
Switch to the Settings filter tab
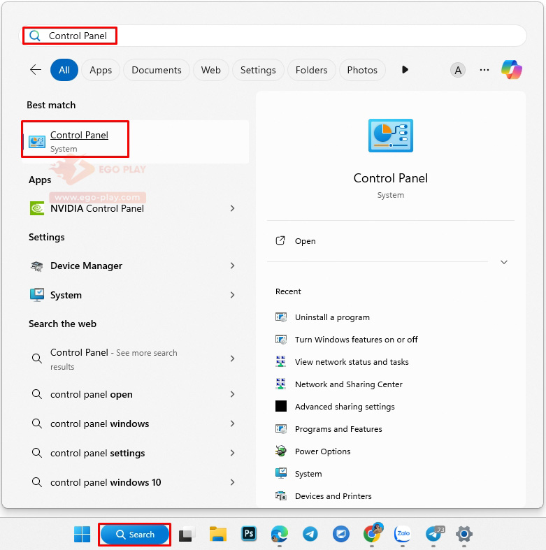tap(258, 70)
